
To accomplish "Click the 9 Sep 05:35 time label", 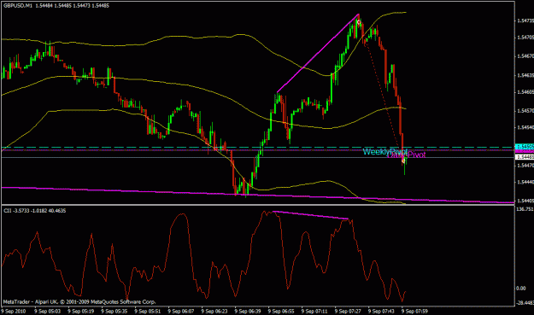I will click(114, 312).
